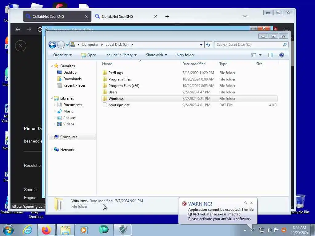The height and width of the screenshot is (236, 315).
Task: Click the uBlock extension icon in browser
Action: [275, 29]
